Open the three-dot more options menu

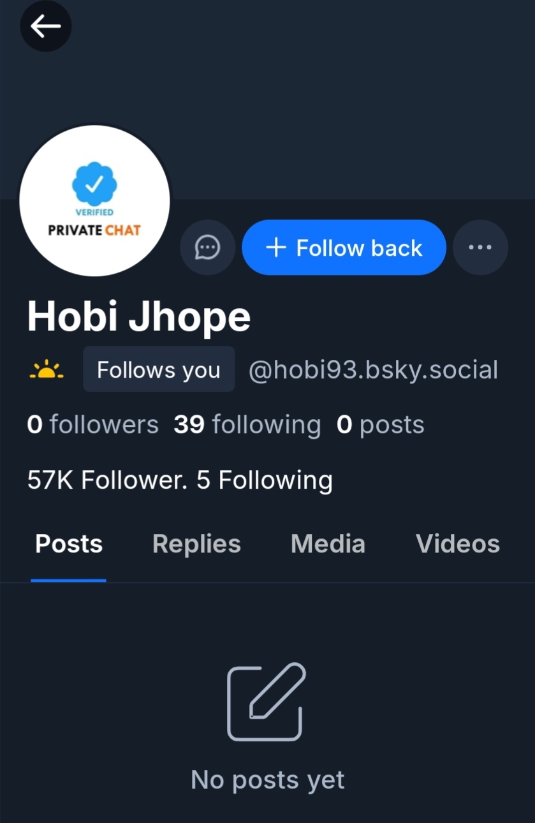pyautogui.click(x=480, y=248)
